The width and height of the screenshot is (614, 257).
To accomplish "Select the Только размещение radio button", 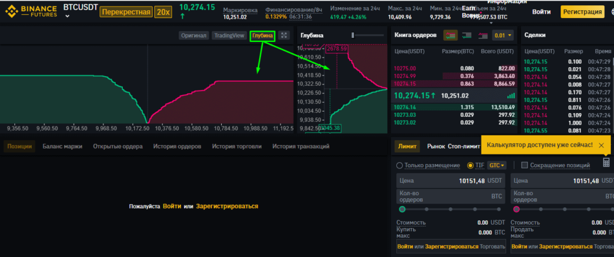I will [399, 165].
